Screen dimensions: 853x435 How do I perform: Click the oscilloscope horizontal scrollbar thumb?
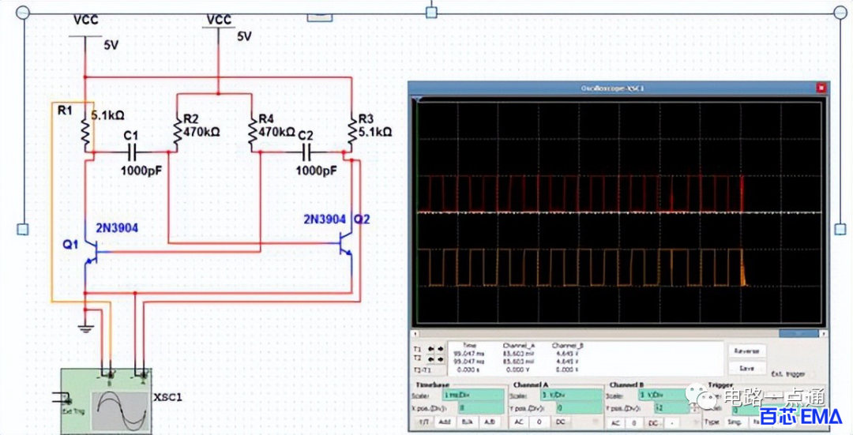tap(799, 333)
